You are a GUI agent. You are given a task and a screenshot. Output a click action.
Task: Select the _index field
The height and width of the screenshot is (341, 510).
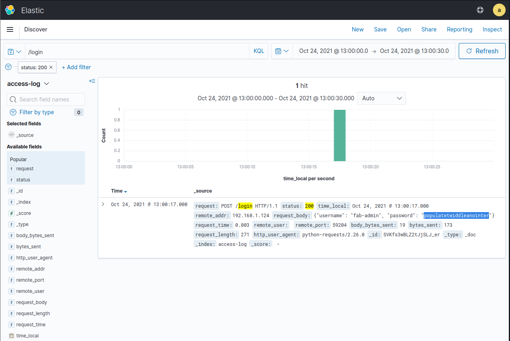(23, 202)
